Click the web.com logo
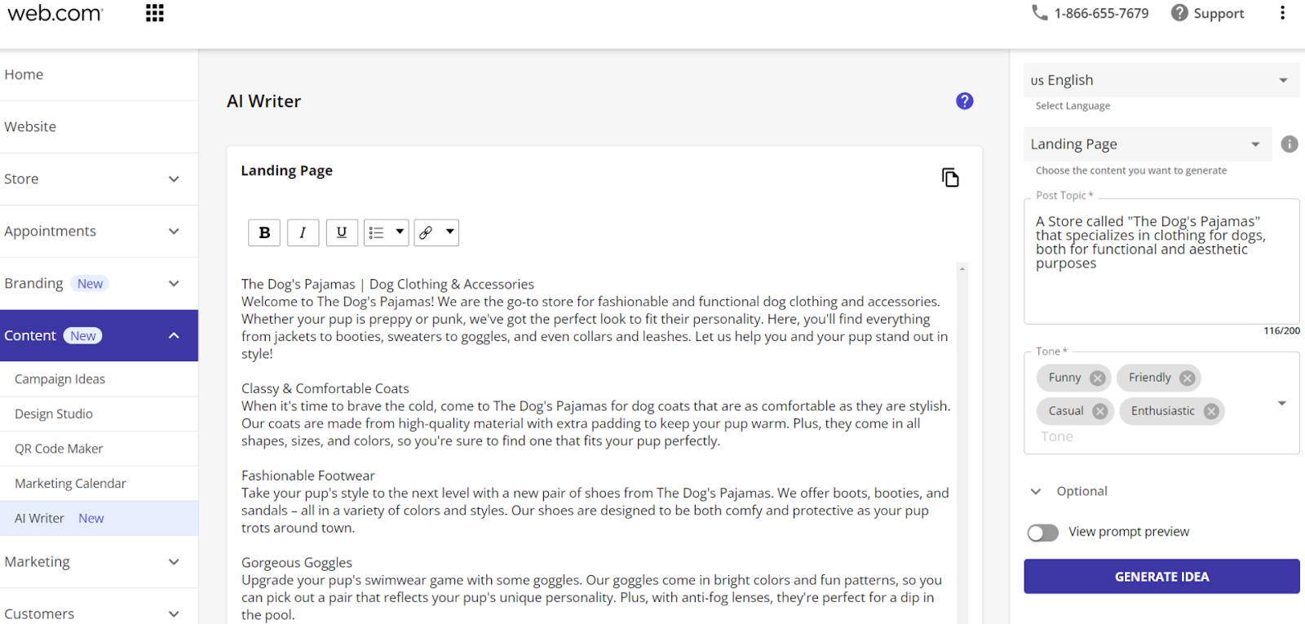 55,13
